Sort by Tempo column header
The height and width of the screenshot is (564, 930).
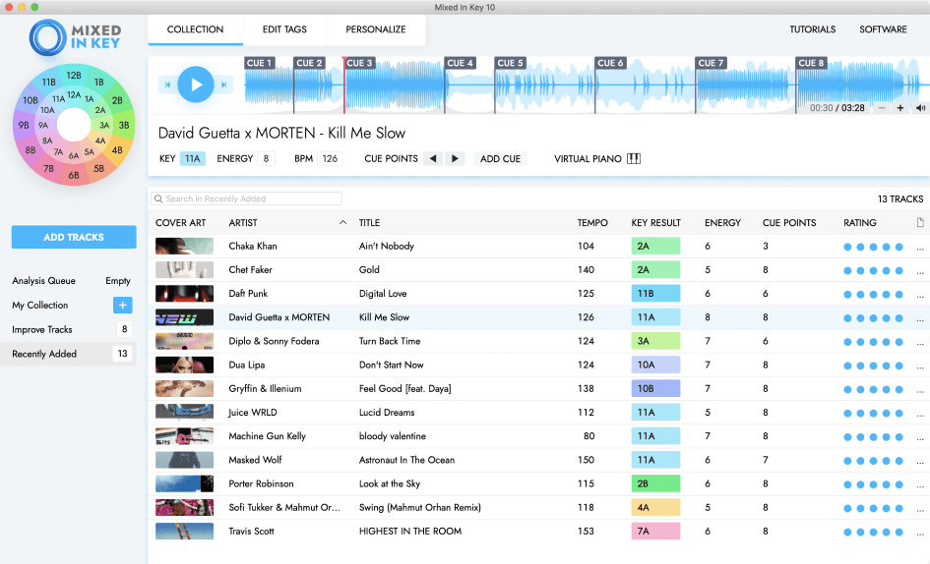click(x=592, y=223)
